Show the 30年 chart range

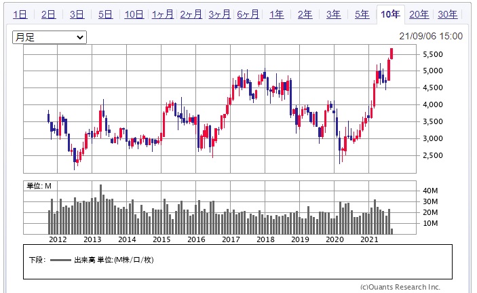click(448, 14)
